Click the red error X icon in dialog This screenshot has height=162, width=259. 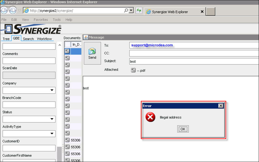point(150,117)
